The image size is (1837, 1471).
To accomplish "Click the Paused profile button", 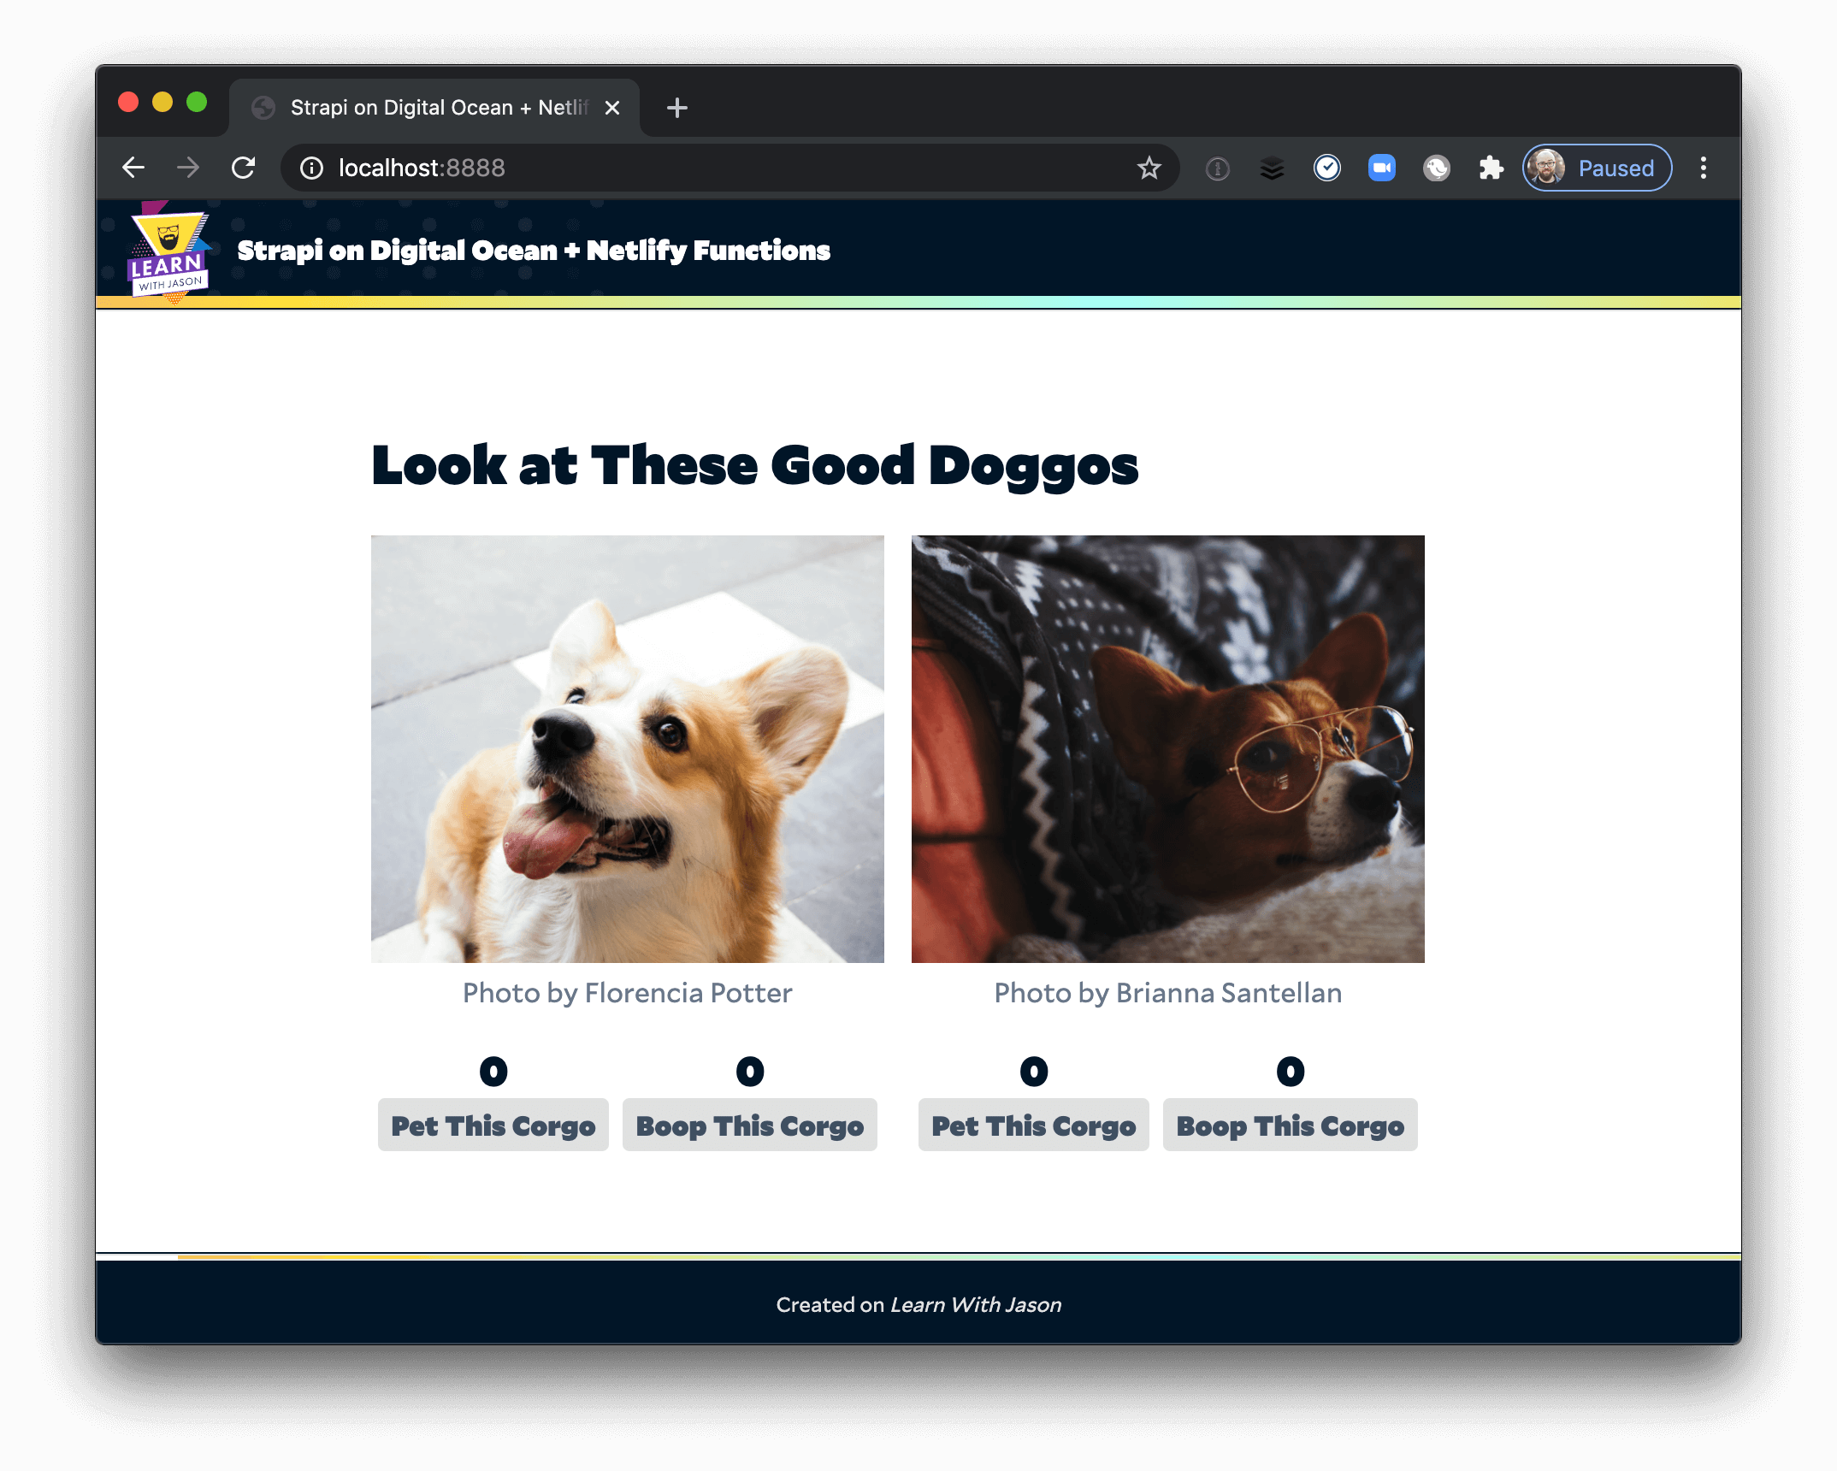I will click(x=1596, y=168).
